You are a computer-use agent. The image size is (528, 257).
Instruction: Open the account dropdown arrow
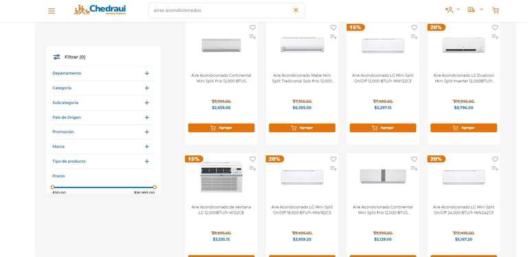[458, 10]
